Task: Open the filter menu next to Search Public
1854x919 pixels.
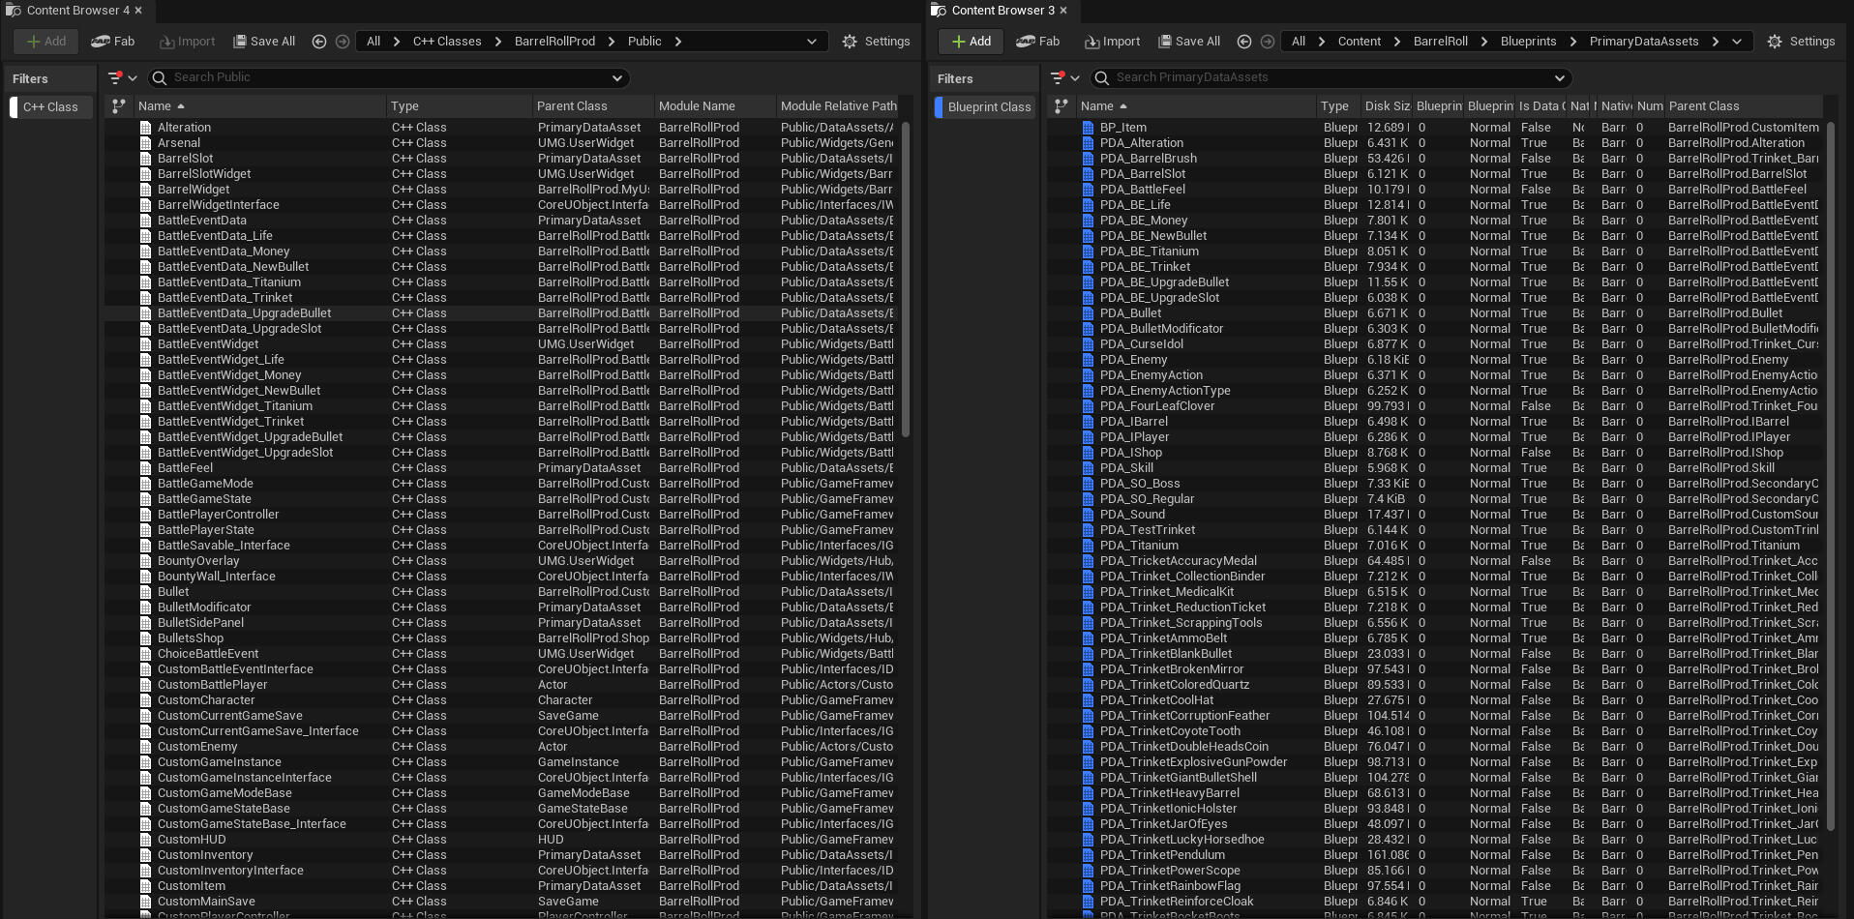Action: (122, 77)
